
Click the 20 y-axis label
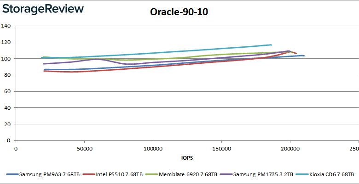pyautogui.click(x=7, y=124)
